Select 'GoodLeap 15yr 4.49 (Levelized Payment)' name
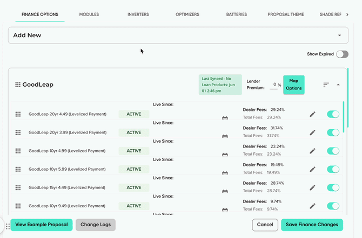The height and width of the screenshot is (238, 362). tap(67, 187)
